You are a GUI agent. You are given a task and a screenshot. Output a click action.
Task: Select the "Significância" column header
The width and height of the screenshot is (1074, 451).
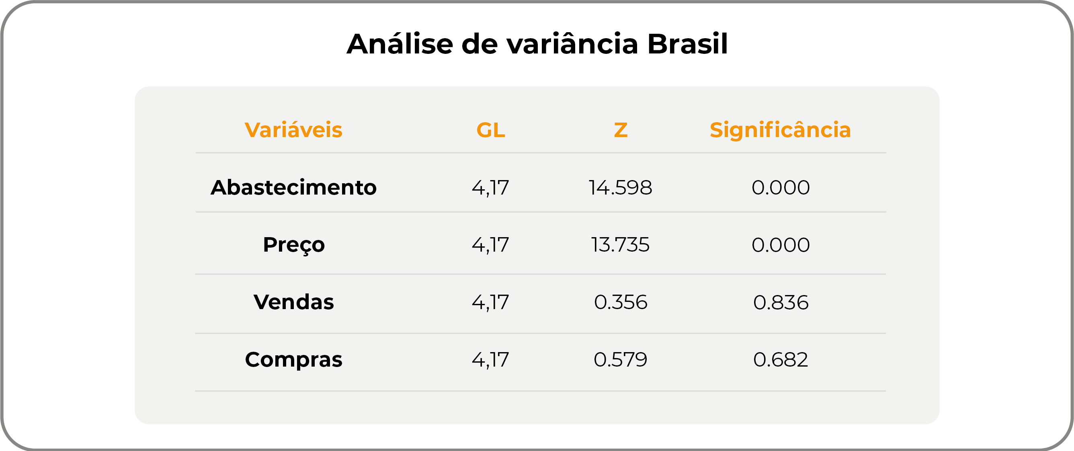tap(780, 130)
